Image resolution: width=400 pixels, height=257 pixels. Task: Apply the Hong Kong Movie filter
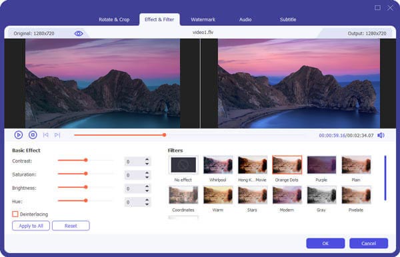point(252,165)
